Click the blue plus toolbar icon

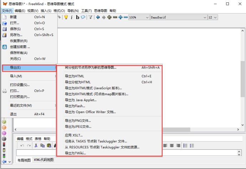coord(121,17)
